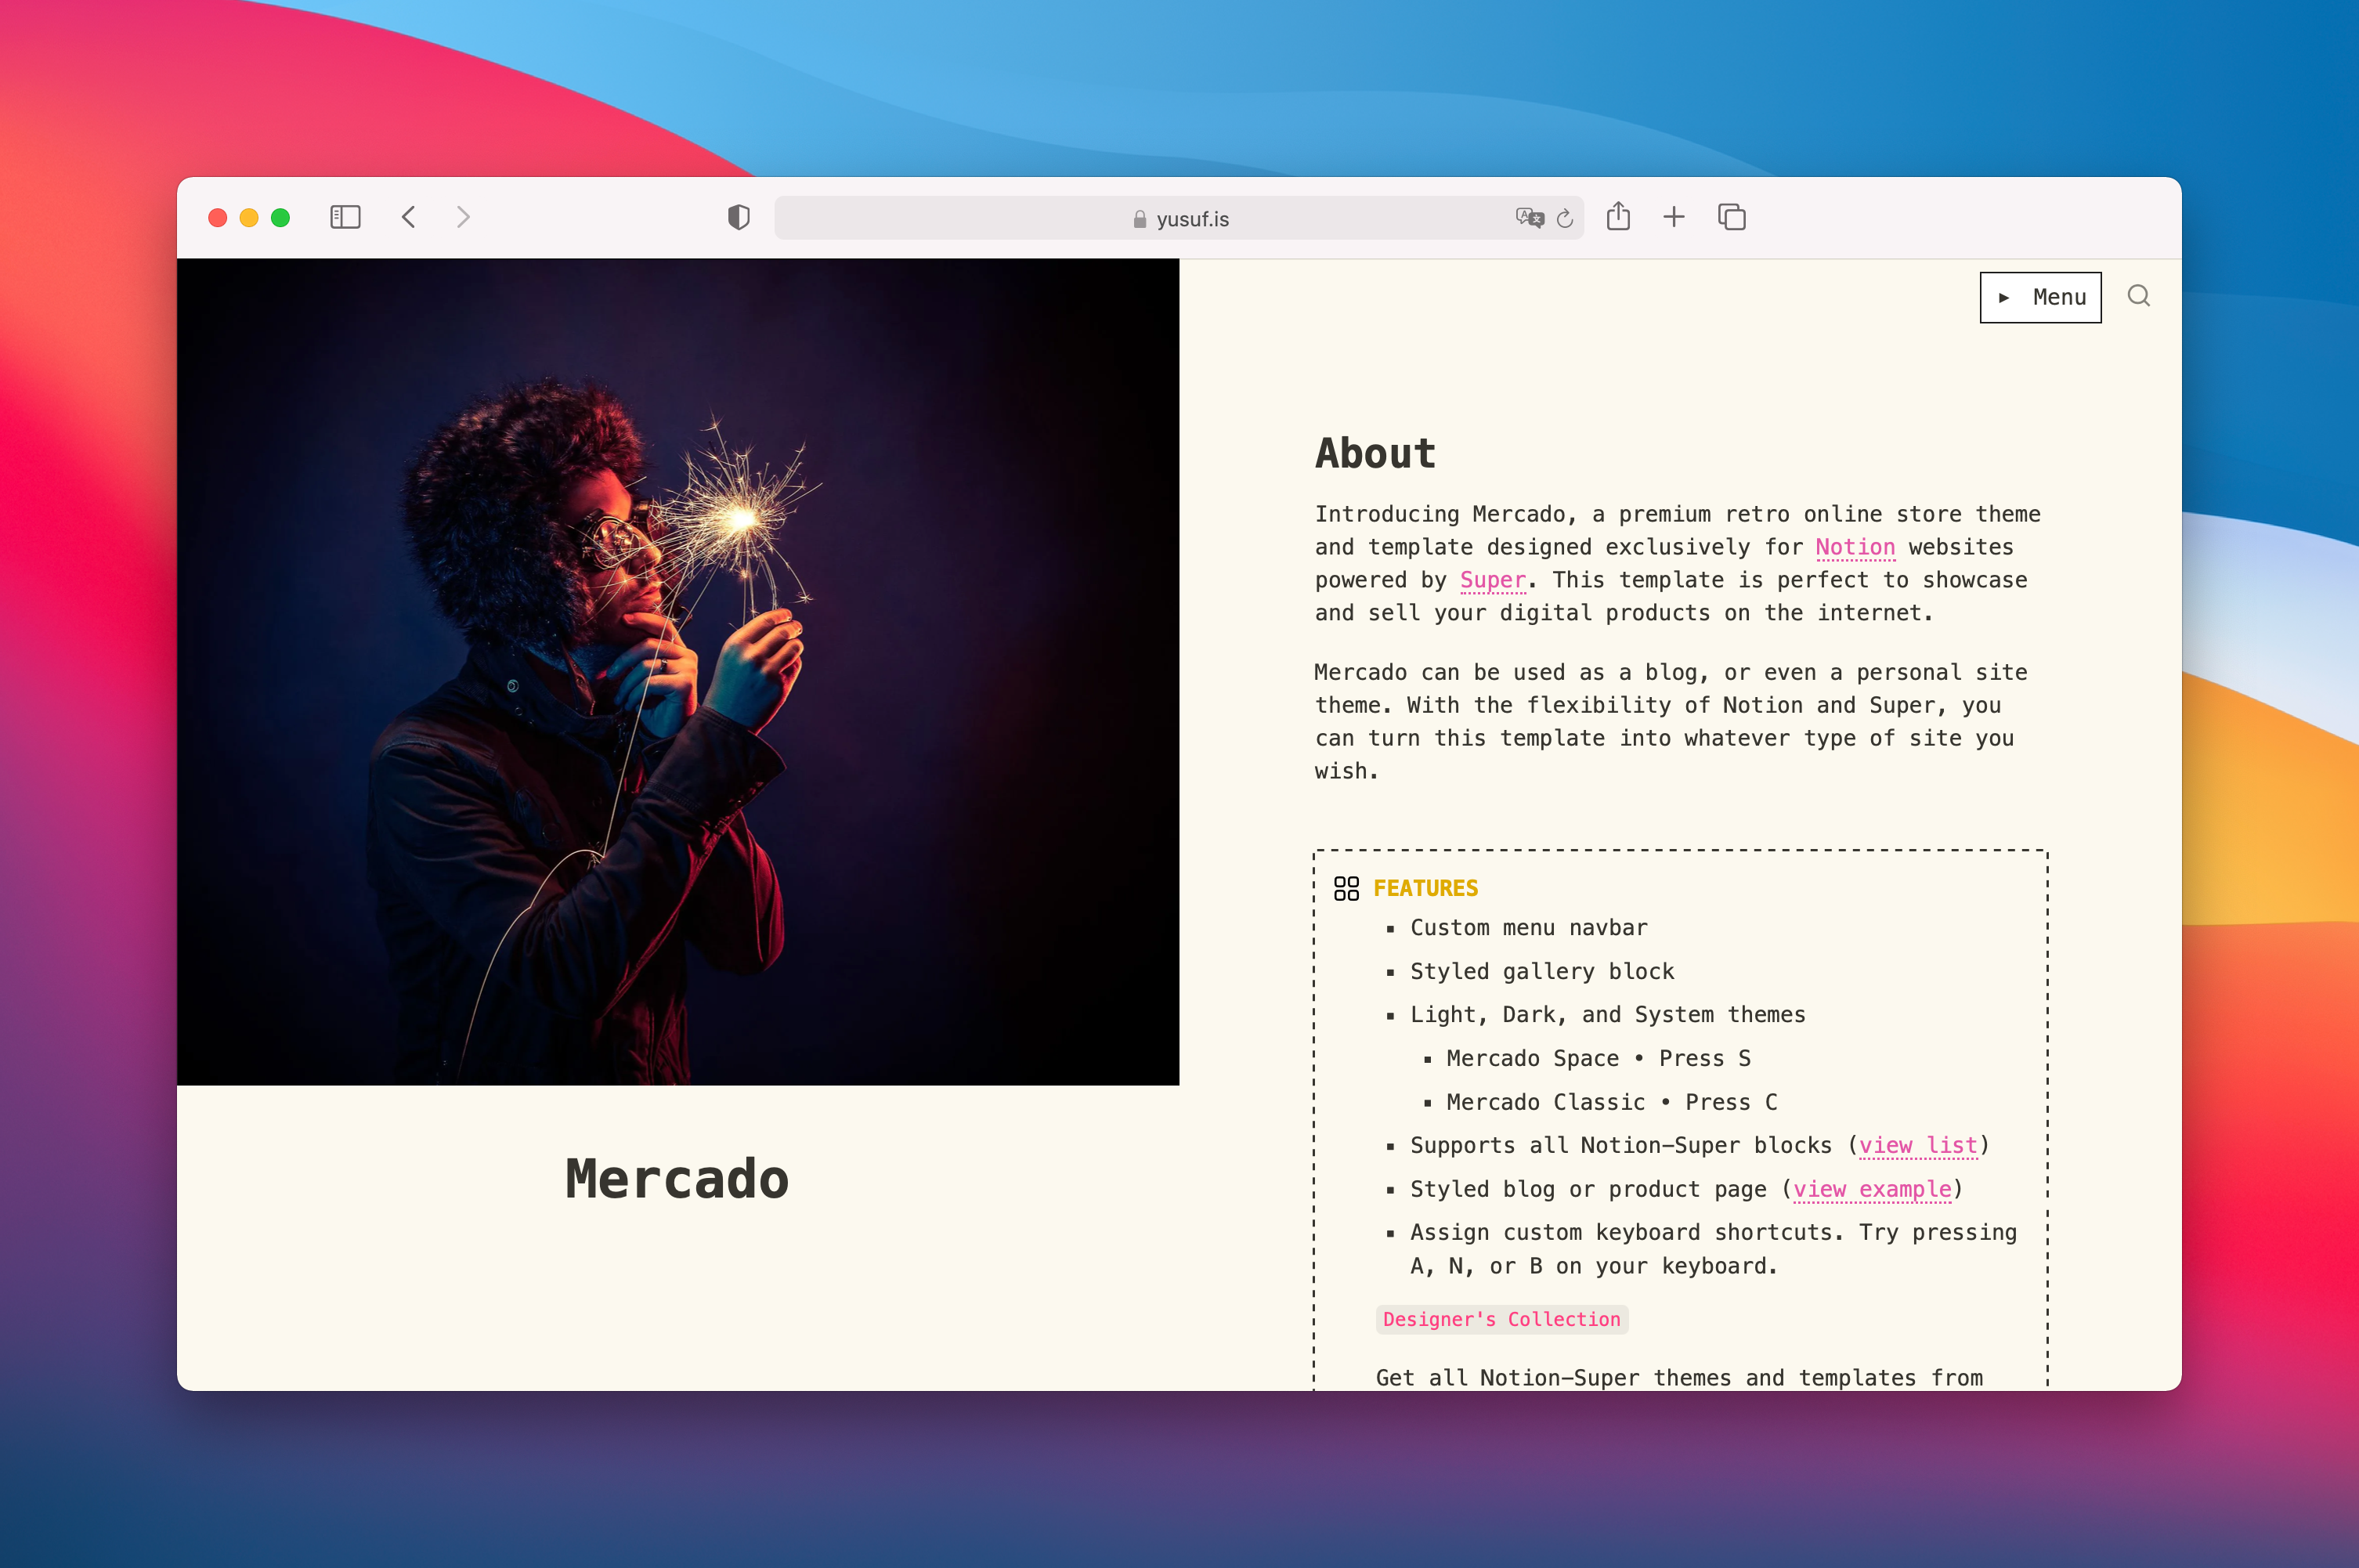Click the sparkler portrait image

point(678,671)
